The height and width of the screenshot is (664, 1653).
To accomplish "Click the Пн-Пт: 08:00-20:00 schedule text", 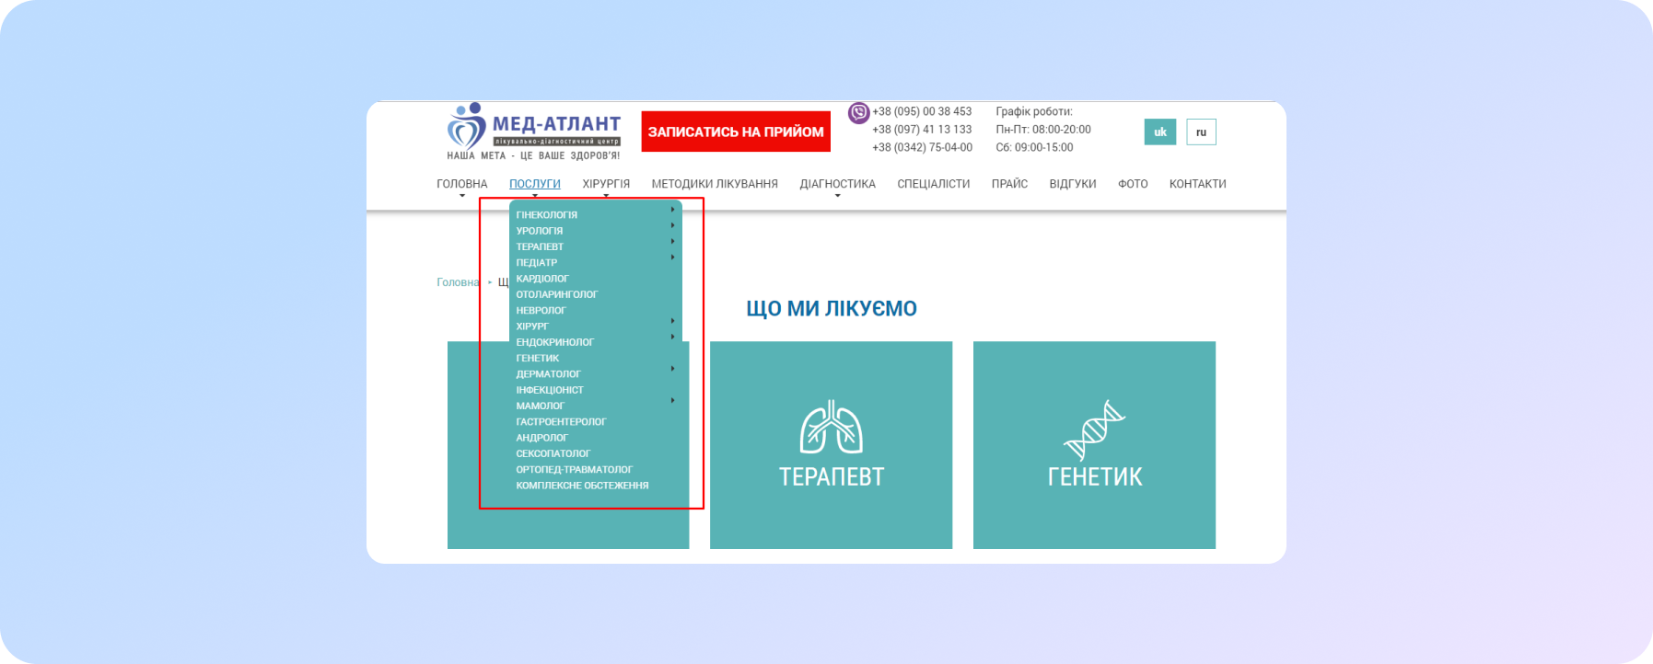I will (x=1043, y=130).
